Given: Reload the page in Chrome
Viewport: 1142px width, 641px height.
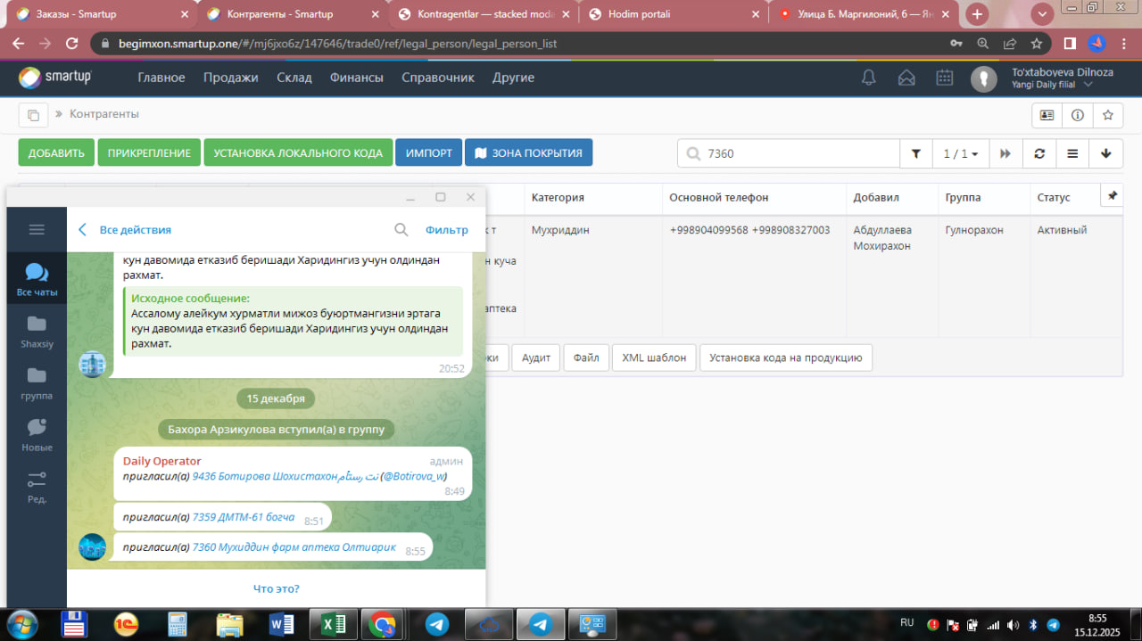Looking at the screenshot, I should pyautogui.click(x=71, y=43).
